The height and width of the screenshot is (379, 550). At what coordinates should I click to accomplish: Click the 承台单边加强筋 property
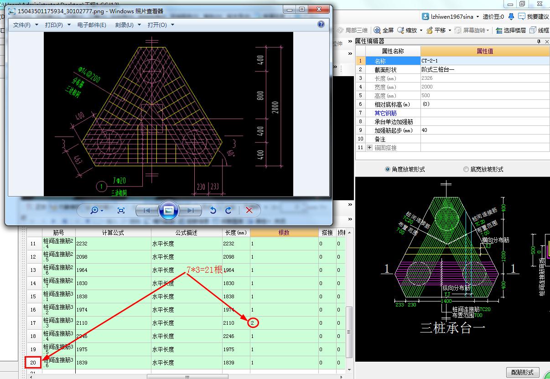tap(393, 122)
